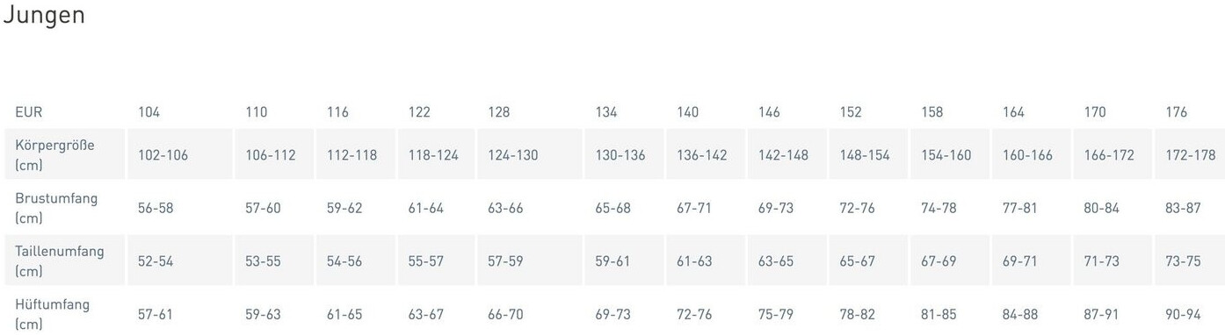This screenshot has height=335, width=1225.
Task: Select EUR size 152 column header
Action: (851, 112)
